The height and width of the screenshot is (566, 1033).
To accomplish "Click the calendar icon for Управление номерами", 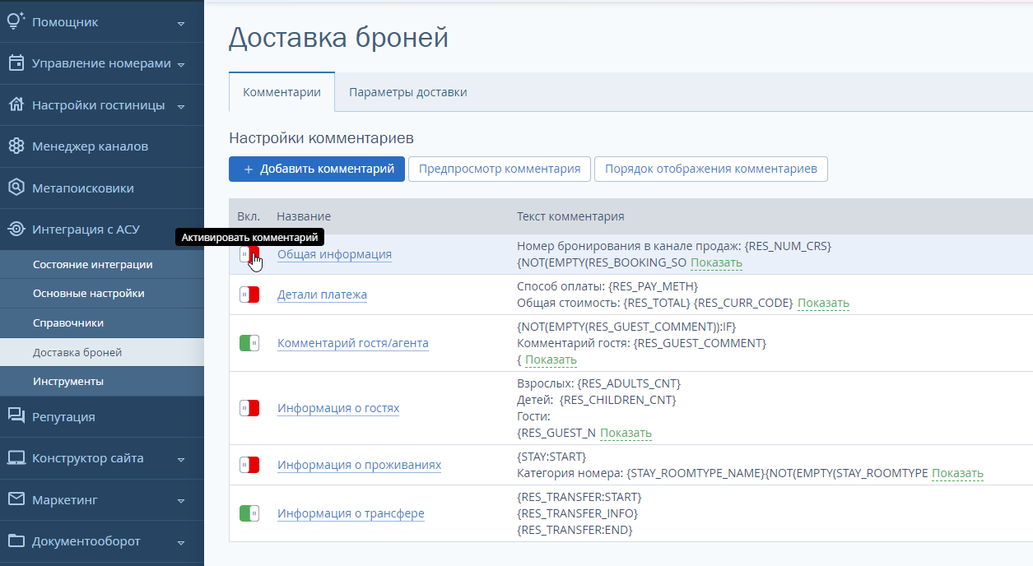I will 16,63.
